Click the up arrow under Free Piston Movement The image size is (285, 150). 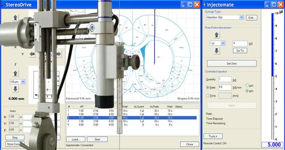click(217, 35)
